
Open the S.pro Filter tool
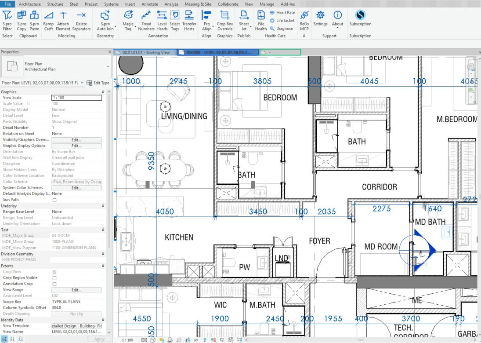pos(7,21)
